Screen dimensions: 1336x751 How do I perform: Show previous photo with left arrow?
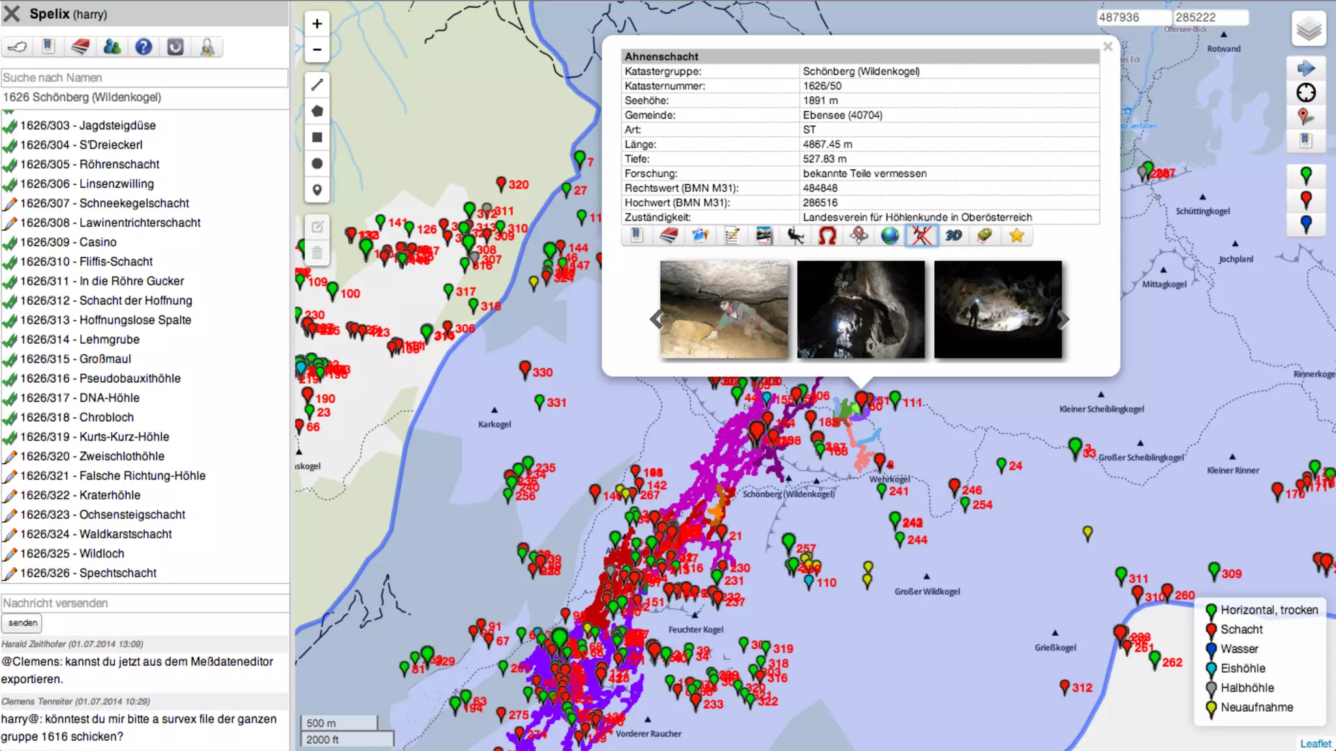tap(656, 319)
